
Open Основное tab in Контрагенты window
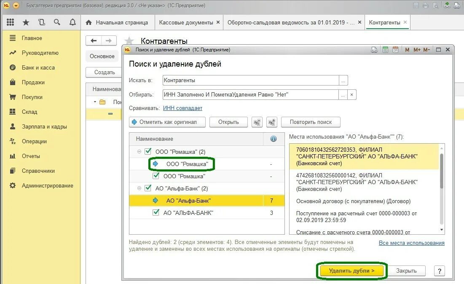(102, 56)
